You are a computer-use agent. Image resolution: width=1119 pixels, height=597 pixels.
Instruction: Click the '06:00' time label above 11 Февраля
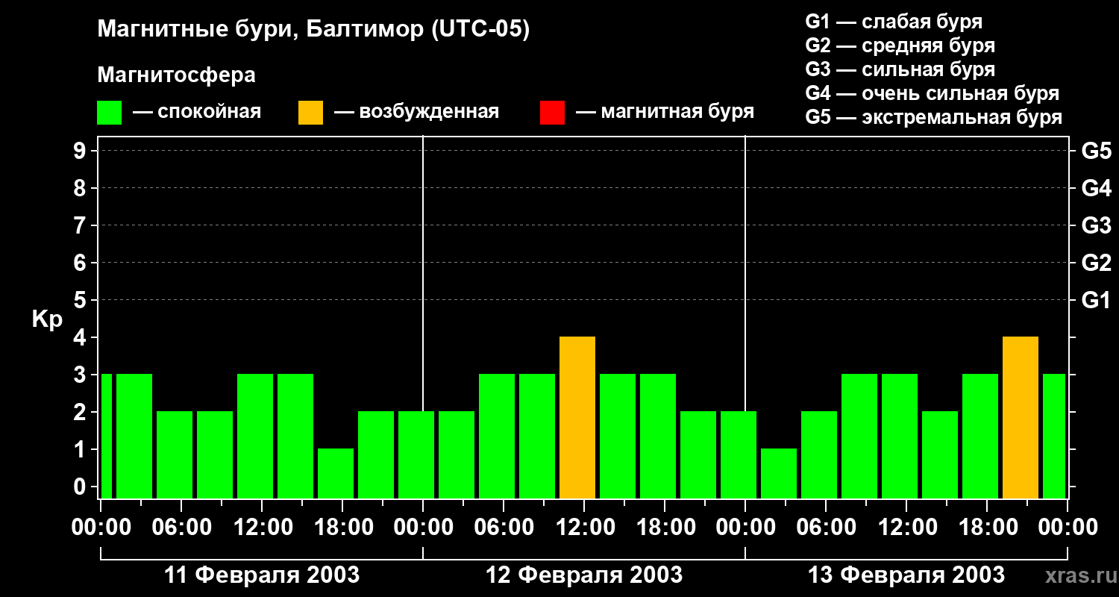coord(181,528)
